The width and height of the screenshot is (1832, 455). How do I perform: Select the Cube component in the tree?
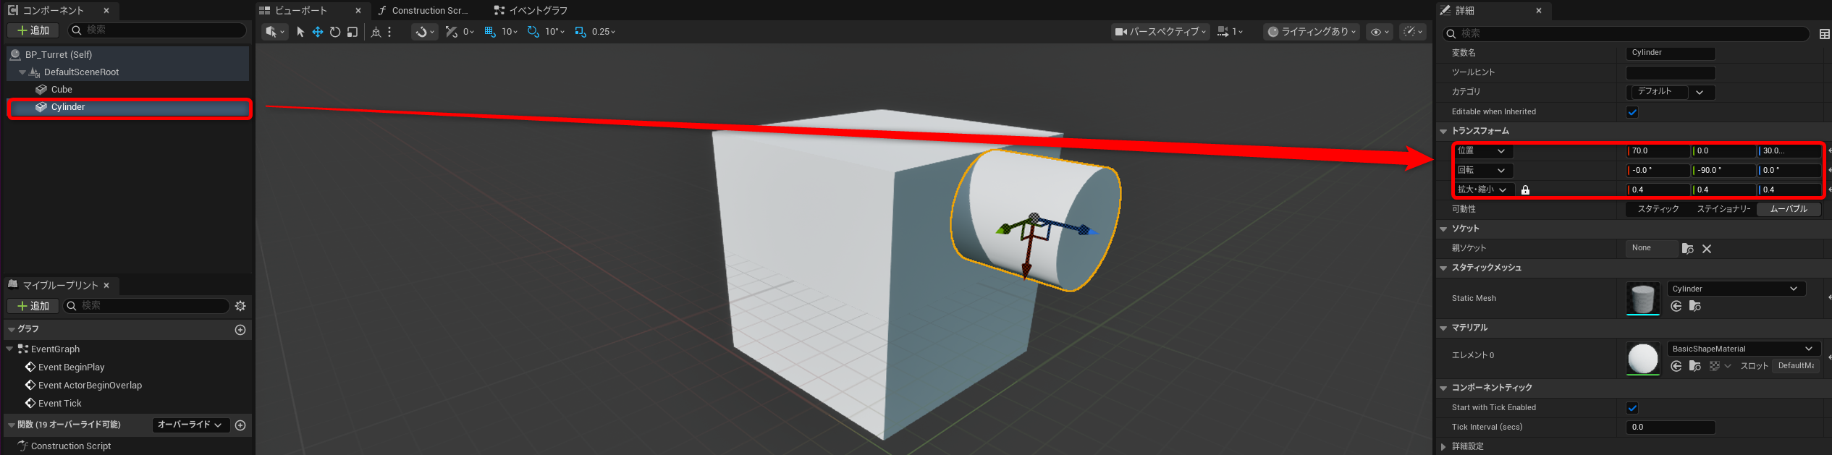tap(62, 90)
